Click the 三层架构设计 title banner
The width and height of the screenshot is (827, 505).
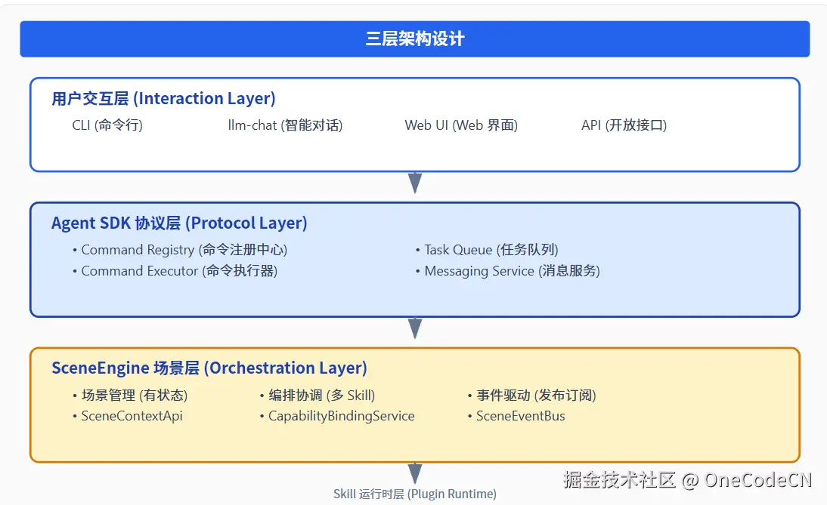[x=414, y=38]
